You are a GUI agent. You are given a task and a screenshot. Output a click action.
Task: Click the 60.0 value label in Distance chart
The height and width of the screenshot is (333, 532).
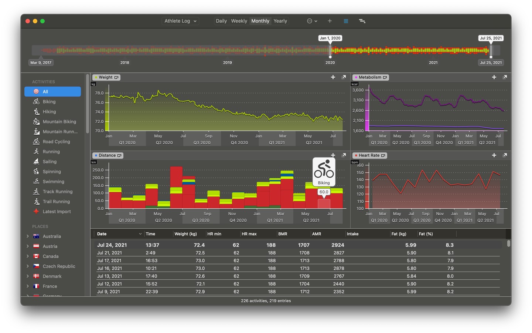coord(324,192)
